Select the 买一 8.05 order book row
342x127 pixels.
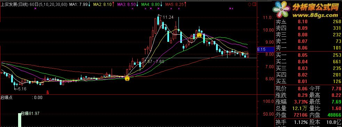pyautogui.click(x=308, y=55)
